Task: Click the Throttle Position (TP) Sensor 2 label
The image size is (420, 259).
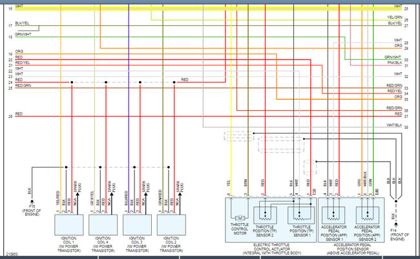Action: pos(265,231)
